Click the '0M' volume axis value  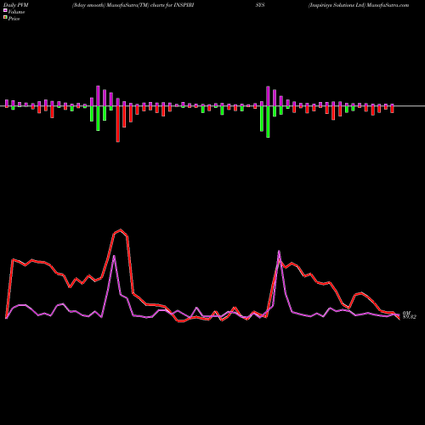[406, 313]
